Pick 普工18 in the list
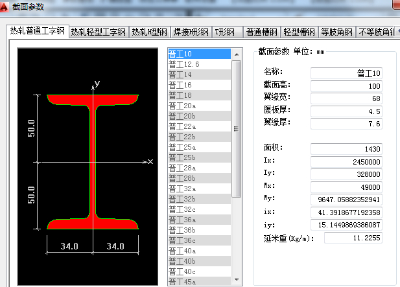 200,95
